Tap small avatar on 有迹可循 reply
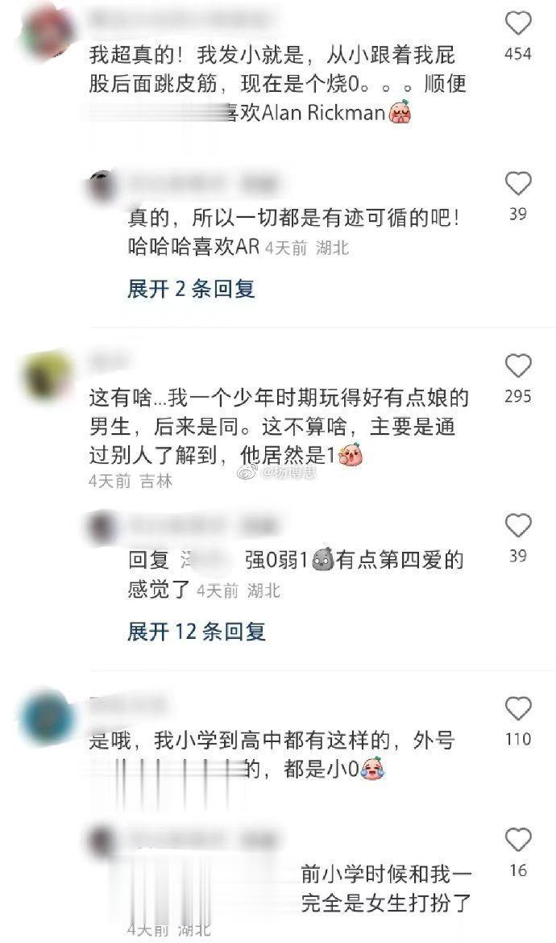556x943 pixels. coord(102,186)
